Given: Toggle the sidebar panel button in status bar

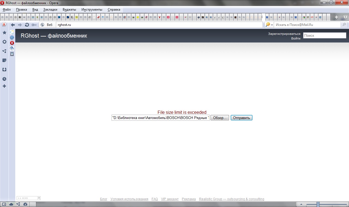Looking at the screenshot, I should pyautogui.click(x=4, y=204).
